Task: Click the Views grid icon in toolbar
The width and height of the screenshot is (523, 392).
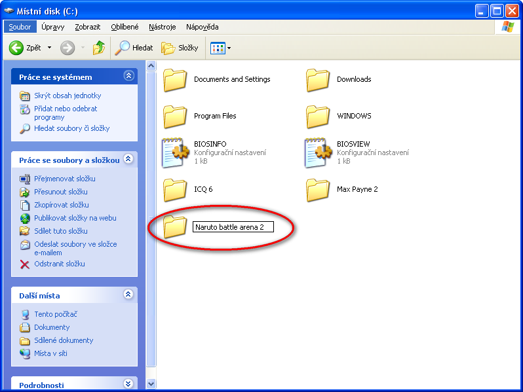Action: pos(218,48)
